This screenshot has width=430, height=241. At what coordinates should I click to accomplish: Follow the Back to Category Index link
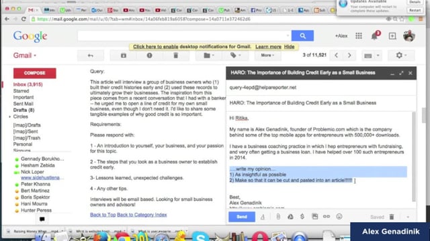pyautogui.click(x=142, y=215)
